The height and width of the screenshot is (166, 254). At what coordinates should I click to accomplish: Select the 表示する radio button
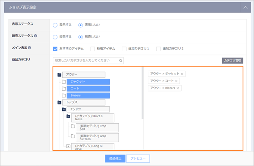55,25
